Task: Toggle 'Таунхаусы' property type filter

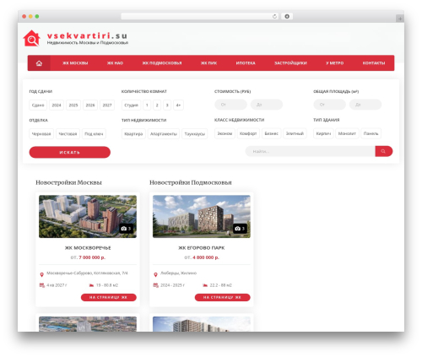Action: point(195,133)
